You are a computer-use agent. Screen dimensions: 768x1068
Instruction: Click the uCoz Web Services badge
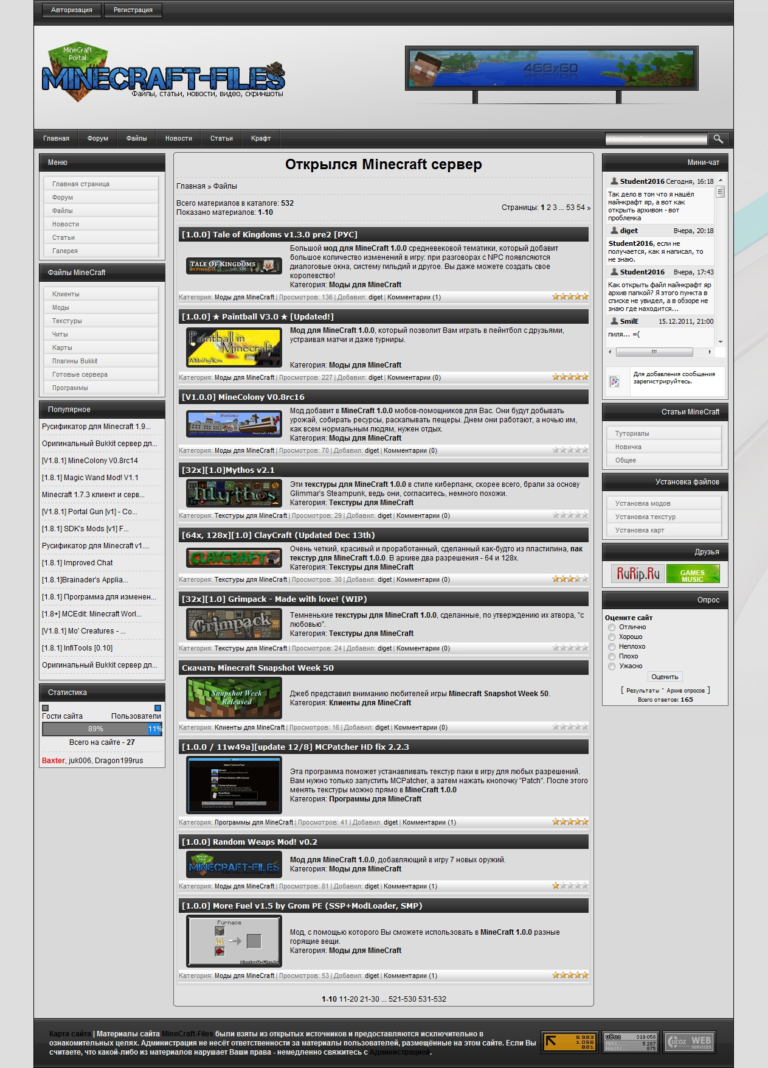[690, 1041]
